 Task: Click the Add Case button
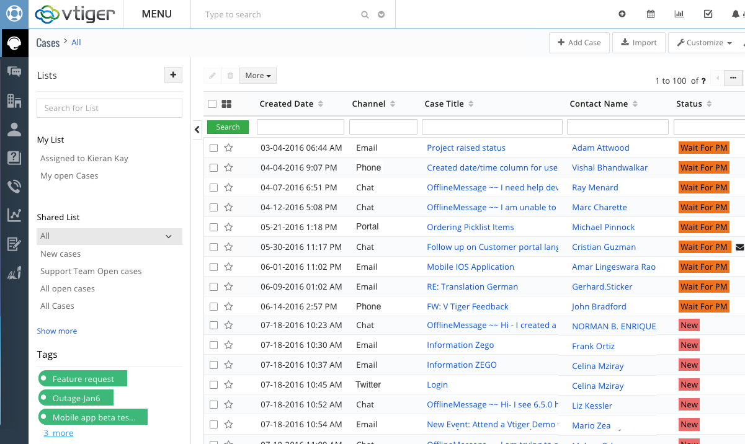579,43
